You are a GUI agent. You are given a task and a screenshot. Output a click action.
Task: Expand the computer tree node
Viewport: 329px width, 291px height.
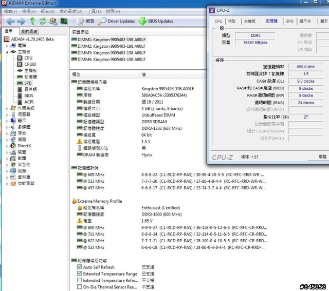coord(7,46)
